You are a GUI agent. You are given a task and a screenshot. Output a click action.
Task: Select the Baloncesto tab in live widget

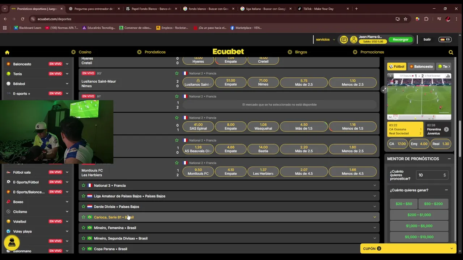pos(421,66)
